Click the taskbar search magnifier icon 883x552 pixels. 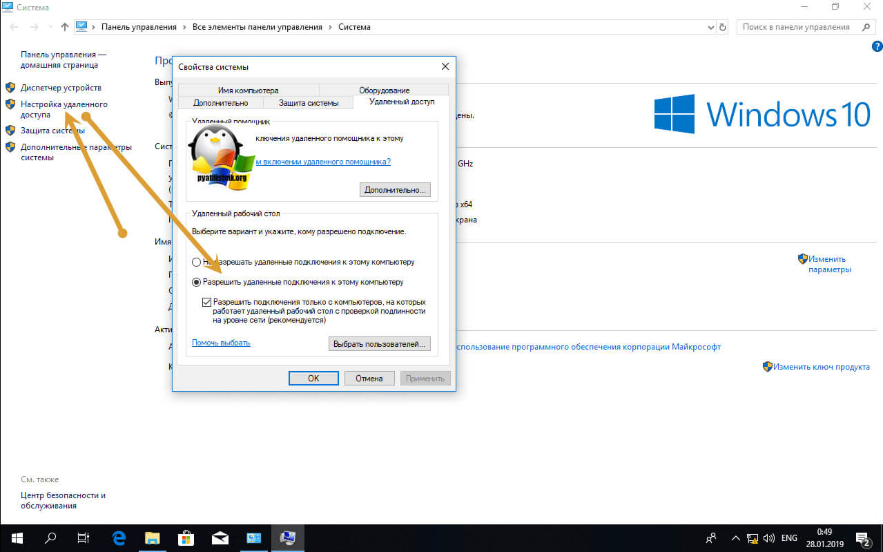click(50, 537)
